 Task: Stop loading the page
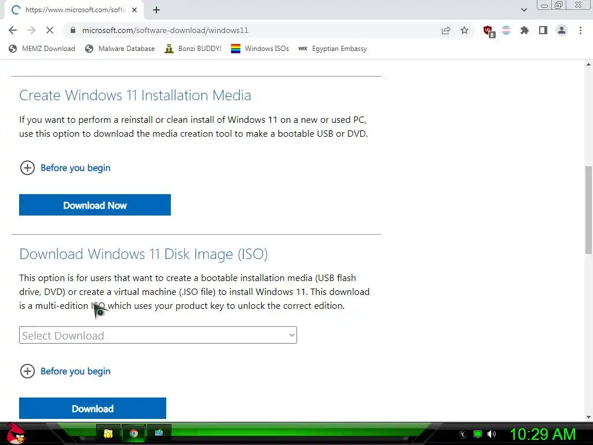(x=50, y=30)
